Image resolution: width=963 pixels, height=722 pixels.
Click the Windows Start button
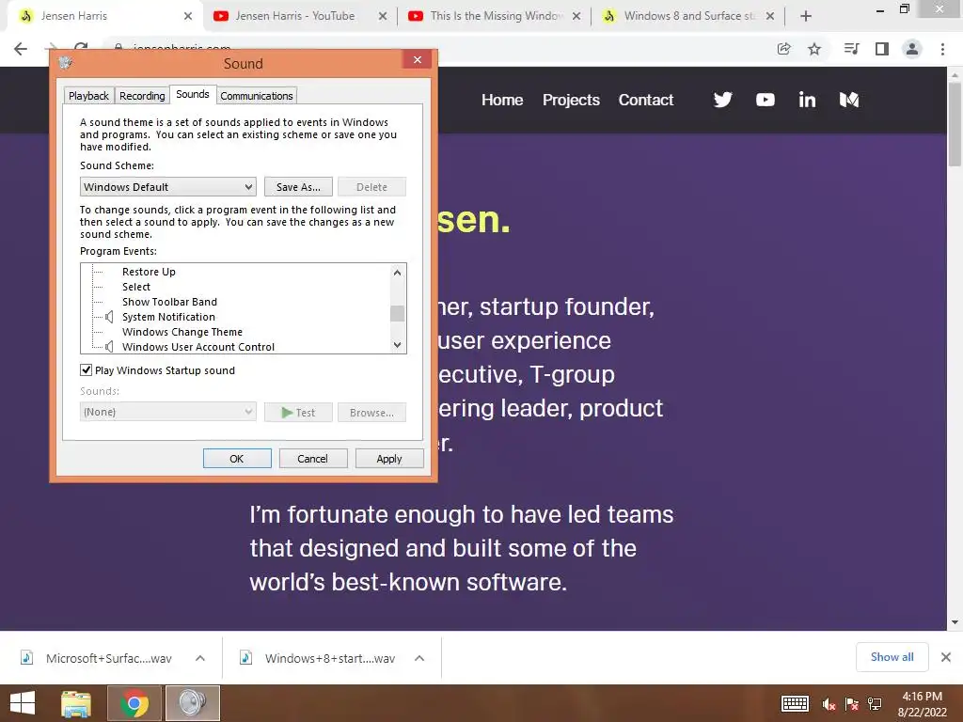[x=23, y=703]
